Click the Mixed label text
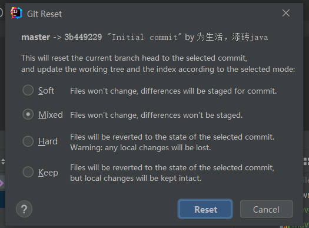This screenshot has height=228, width=309. (51, 115)
